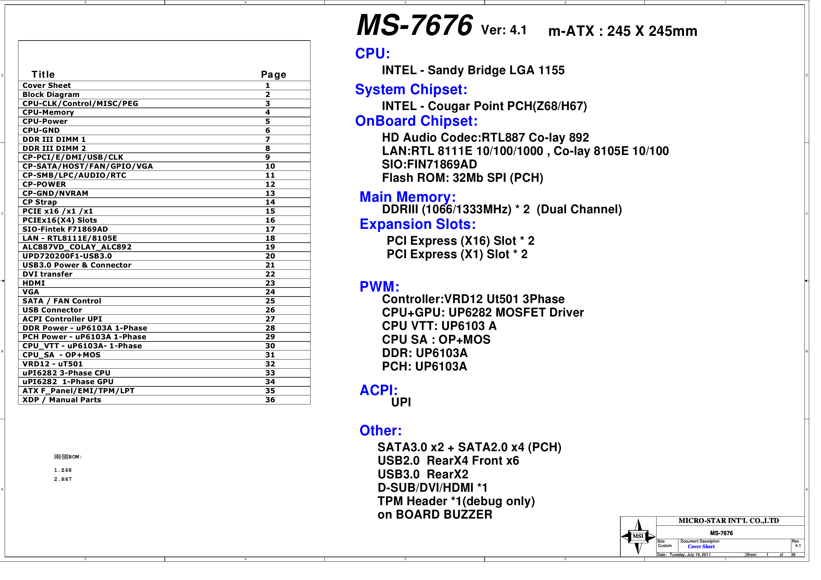Select the Cover Sheet index row

pyautogui.click(x=47, y=85)
